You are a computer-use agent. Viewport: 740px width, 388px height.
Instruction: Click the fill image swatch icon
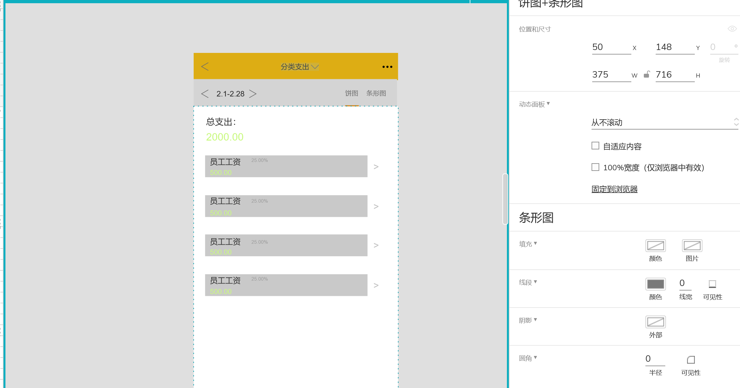pyautogui.click(x=692, y=246)
